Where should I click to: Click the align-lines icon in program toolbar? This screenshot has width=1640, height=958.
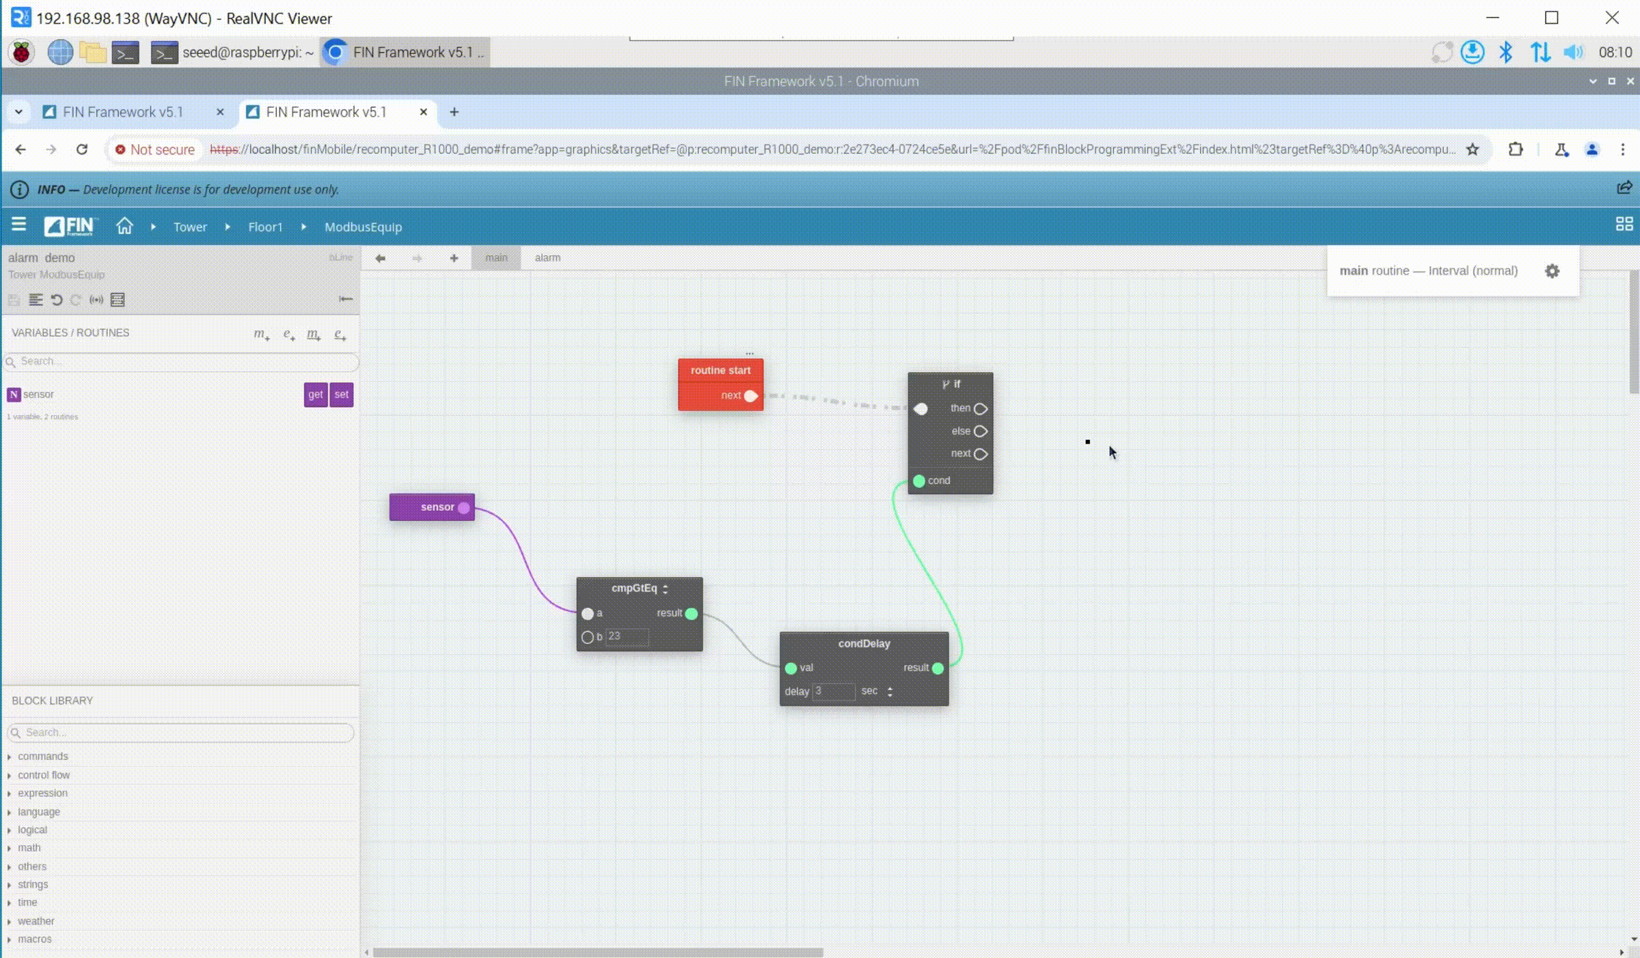pos(36,300)
